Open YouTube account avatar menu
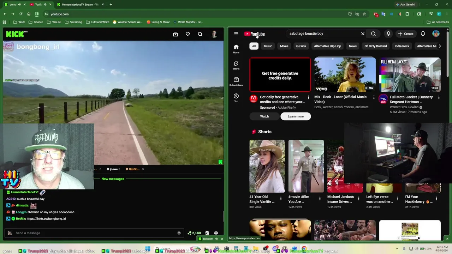Screen dimensions: 452x254 pyautogui.click(x=436, y=34)
